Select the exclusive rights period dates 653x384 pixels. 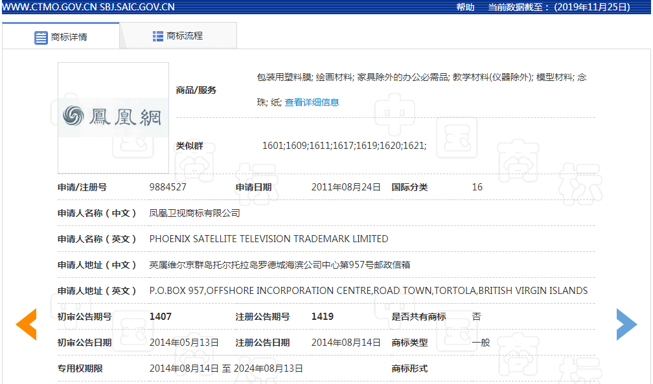pos(225,368)
